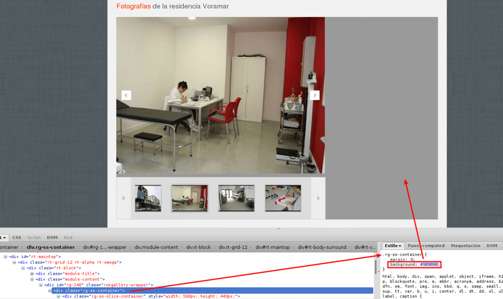This screenshot has height=299, width=503.
Task: Select div.module-content breadcrumb
Action: (156, 247)
